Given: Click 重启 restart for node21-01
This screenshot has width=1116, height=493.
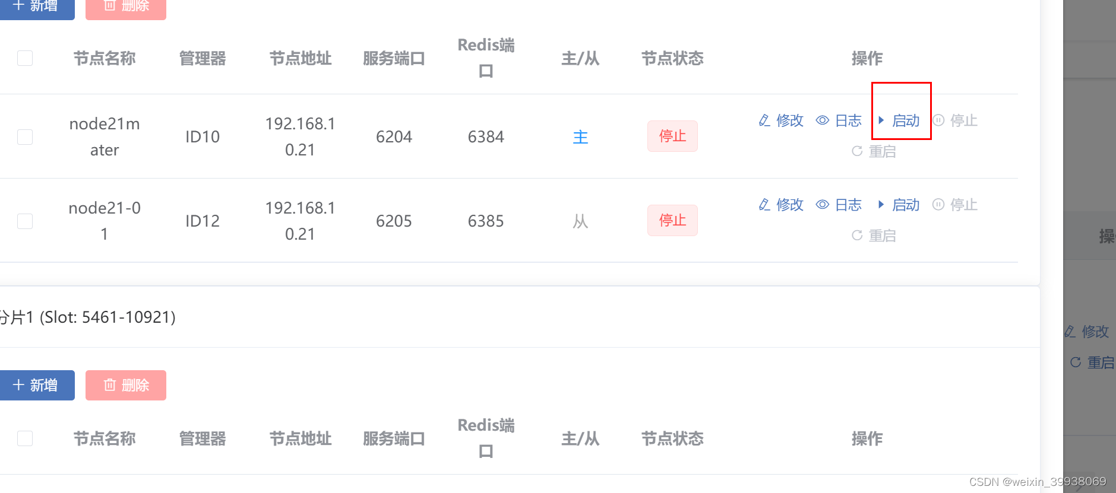Looking at the screenshot, I should (874, 236).
